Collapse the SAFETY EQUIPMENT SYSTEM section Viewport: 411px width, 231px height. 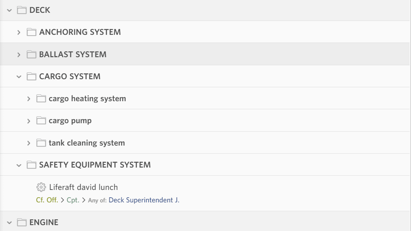(x=19, y=165)
